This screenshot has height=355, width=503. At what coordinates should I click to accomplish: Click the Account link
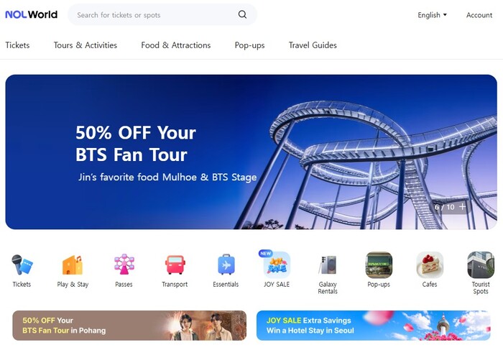479,15
